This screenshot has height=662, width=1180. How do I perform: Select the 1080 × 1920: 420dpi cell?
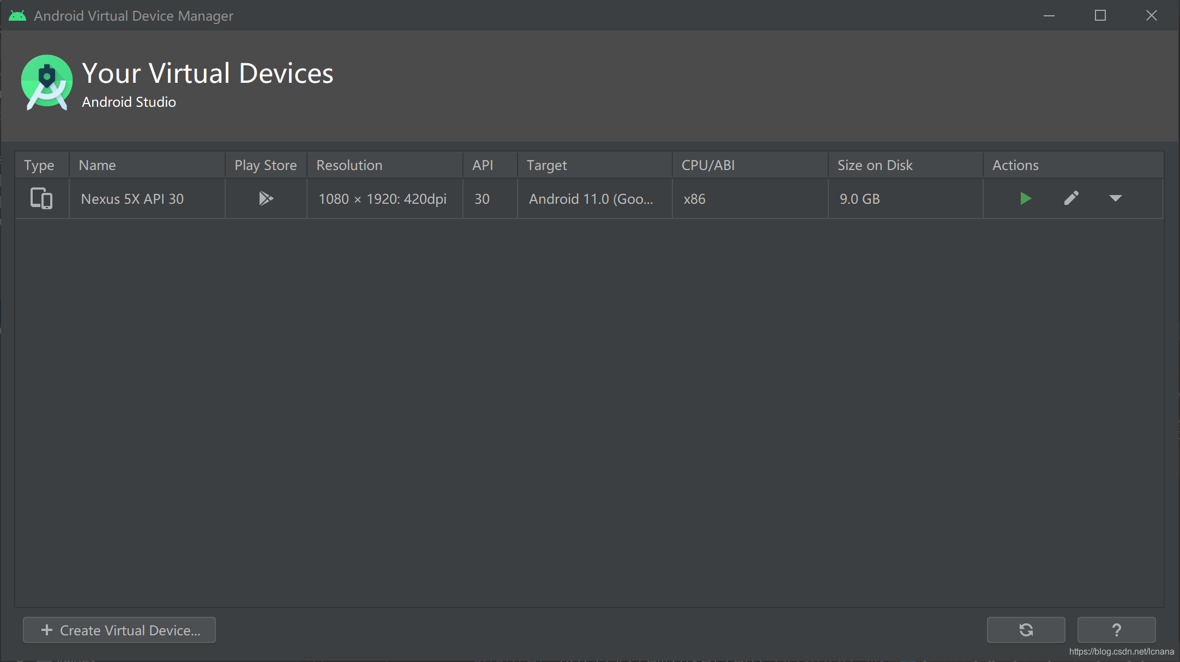tap(385, 198)
